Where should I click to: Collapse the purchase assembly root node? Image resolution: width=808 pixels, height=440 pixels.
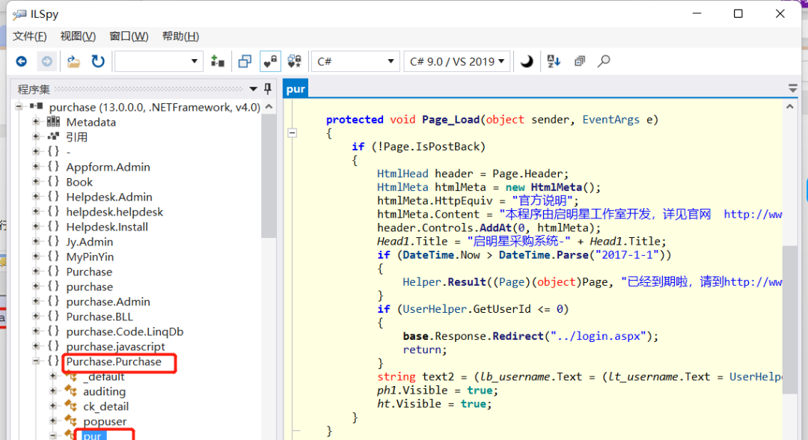tap(19, 107)
